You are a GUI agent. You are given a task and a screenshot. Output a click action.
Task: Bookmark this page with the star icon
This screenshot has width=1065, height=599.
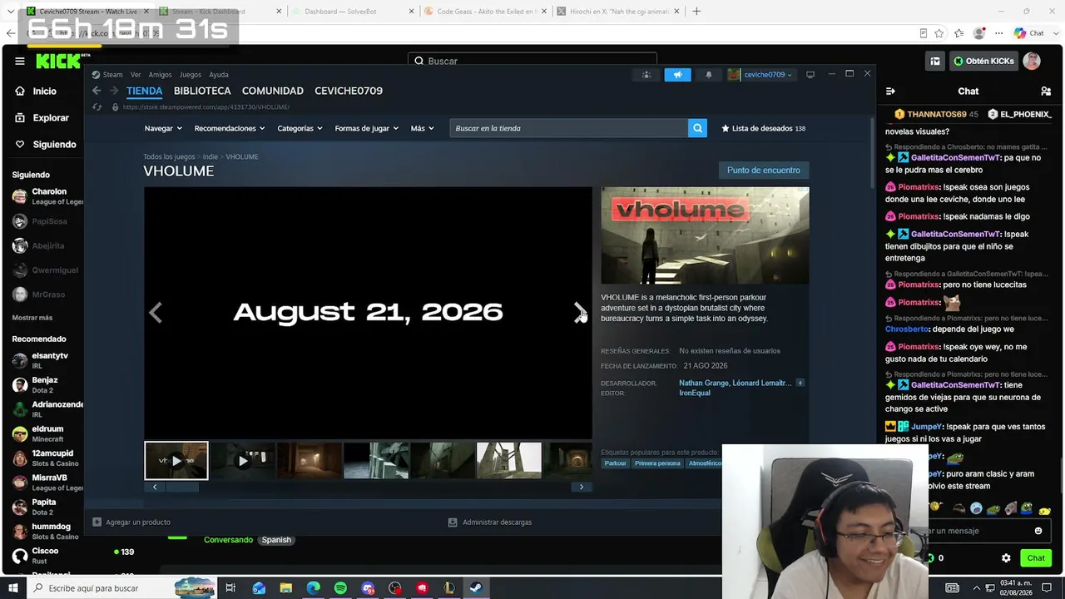[939, 33]
